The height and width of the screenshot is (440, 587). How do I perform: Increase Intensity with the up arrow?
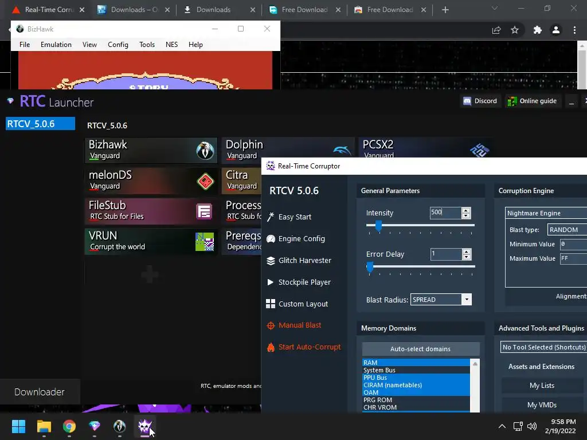click(x=466, y=211)
